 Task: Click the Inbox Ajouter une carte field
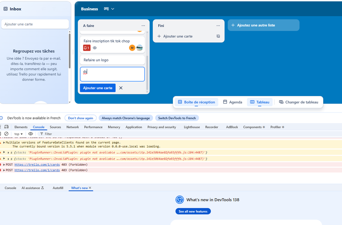pyautogui.click(x=35, y=24)
